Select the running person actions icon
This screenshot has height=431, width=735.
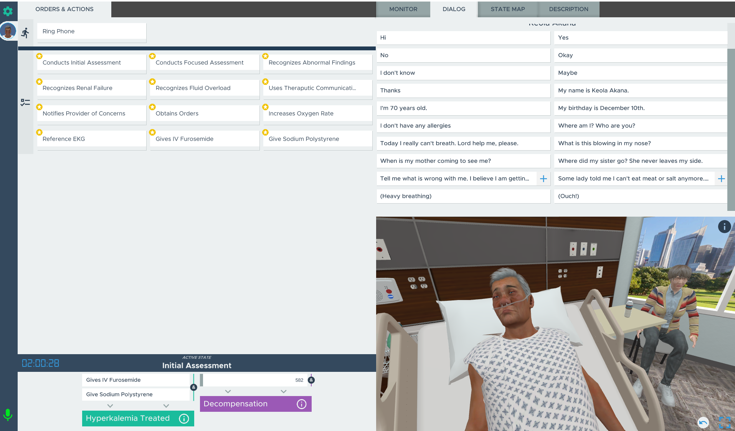click(x=25, y=33)
